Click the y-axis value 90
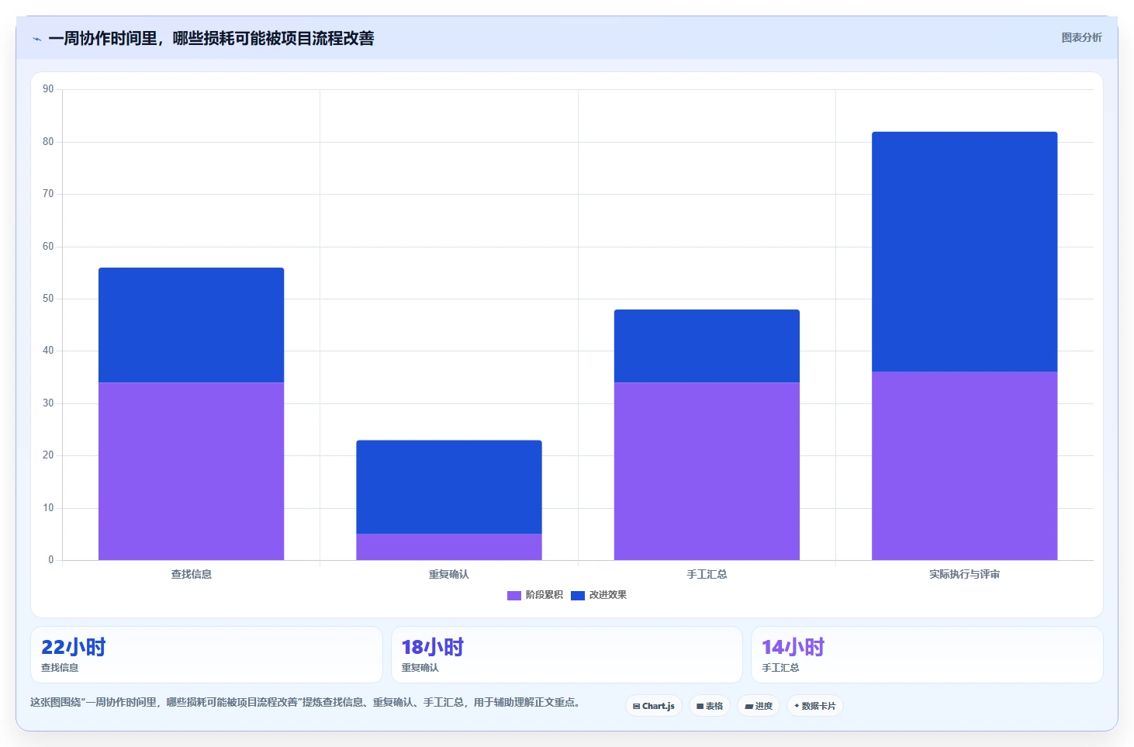This screenshot has width=1134, height=747. (48, 89)
